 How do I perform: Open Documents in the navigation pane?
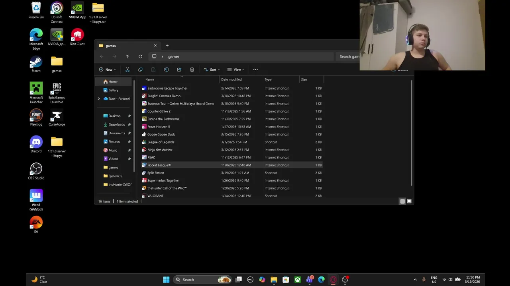click(116, 133)
